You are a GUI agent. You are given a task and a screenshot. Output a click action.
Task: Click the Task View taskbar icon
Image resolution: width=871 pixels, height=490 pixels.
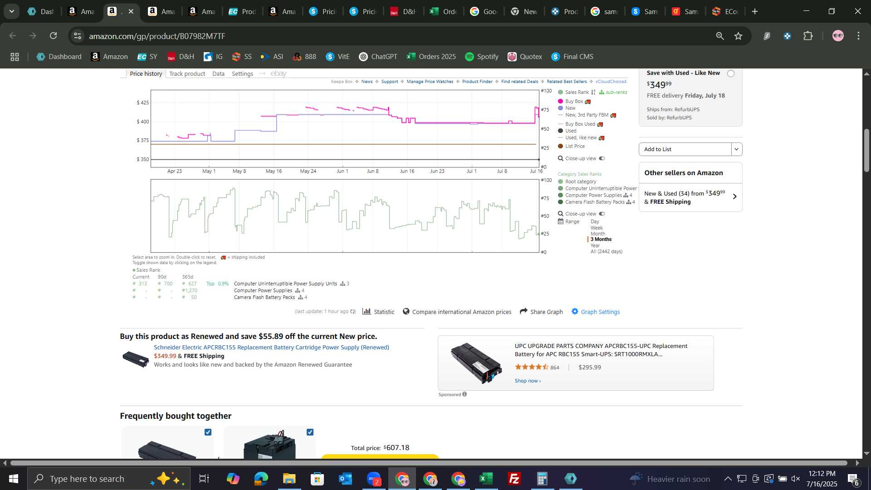tap(204, 479)
